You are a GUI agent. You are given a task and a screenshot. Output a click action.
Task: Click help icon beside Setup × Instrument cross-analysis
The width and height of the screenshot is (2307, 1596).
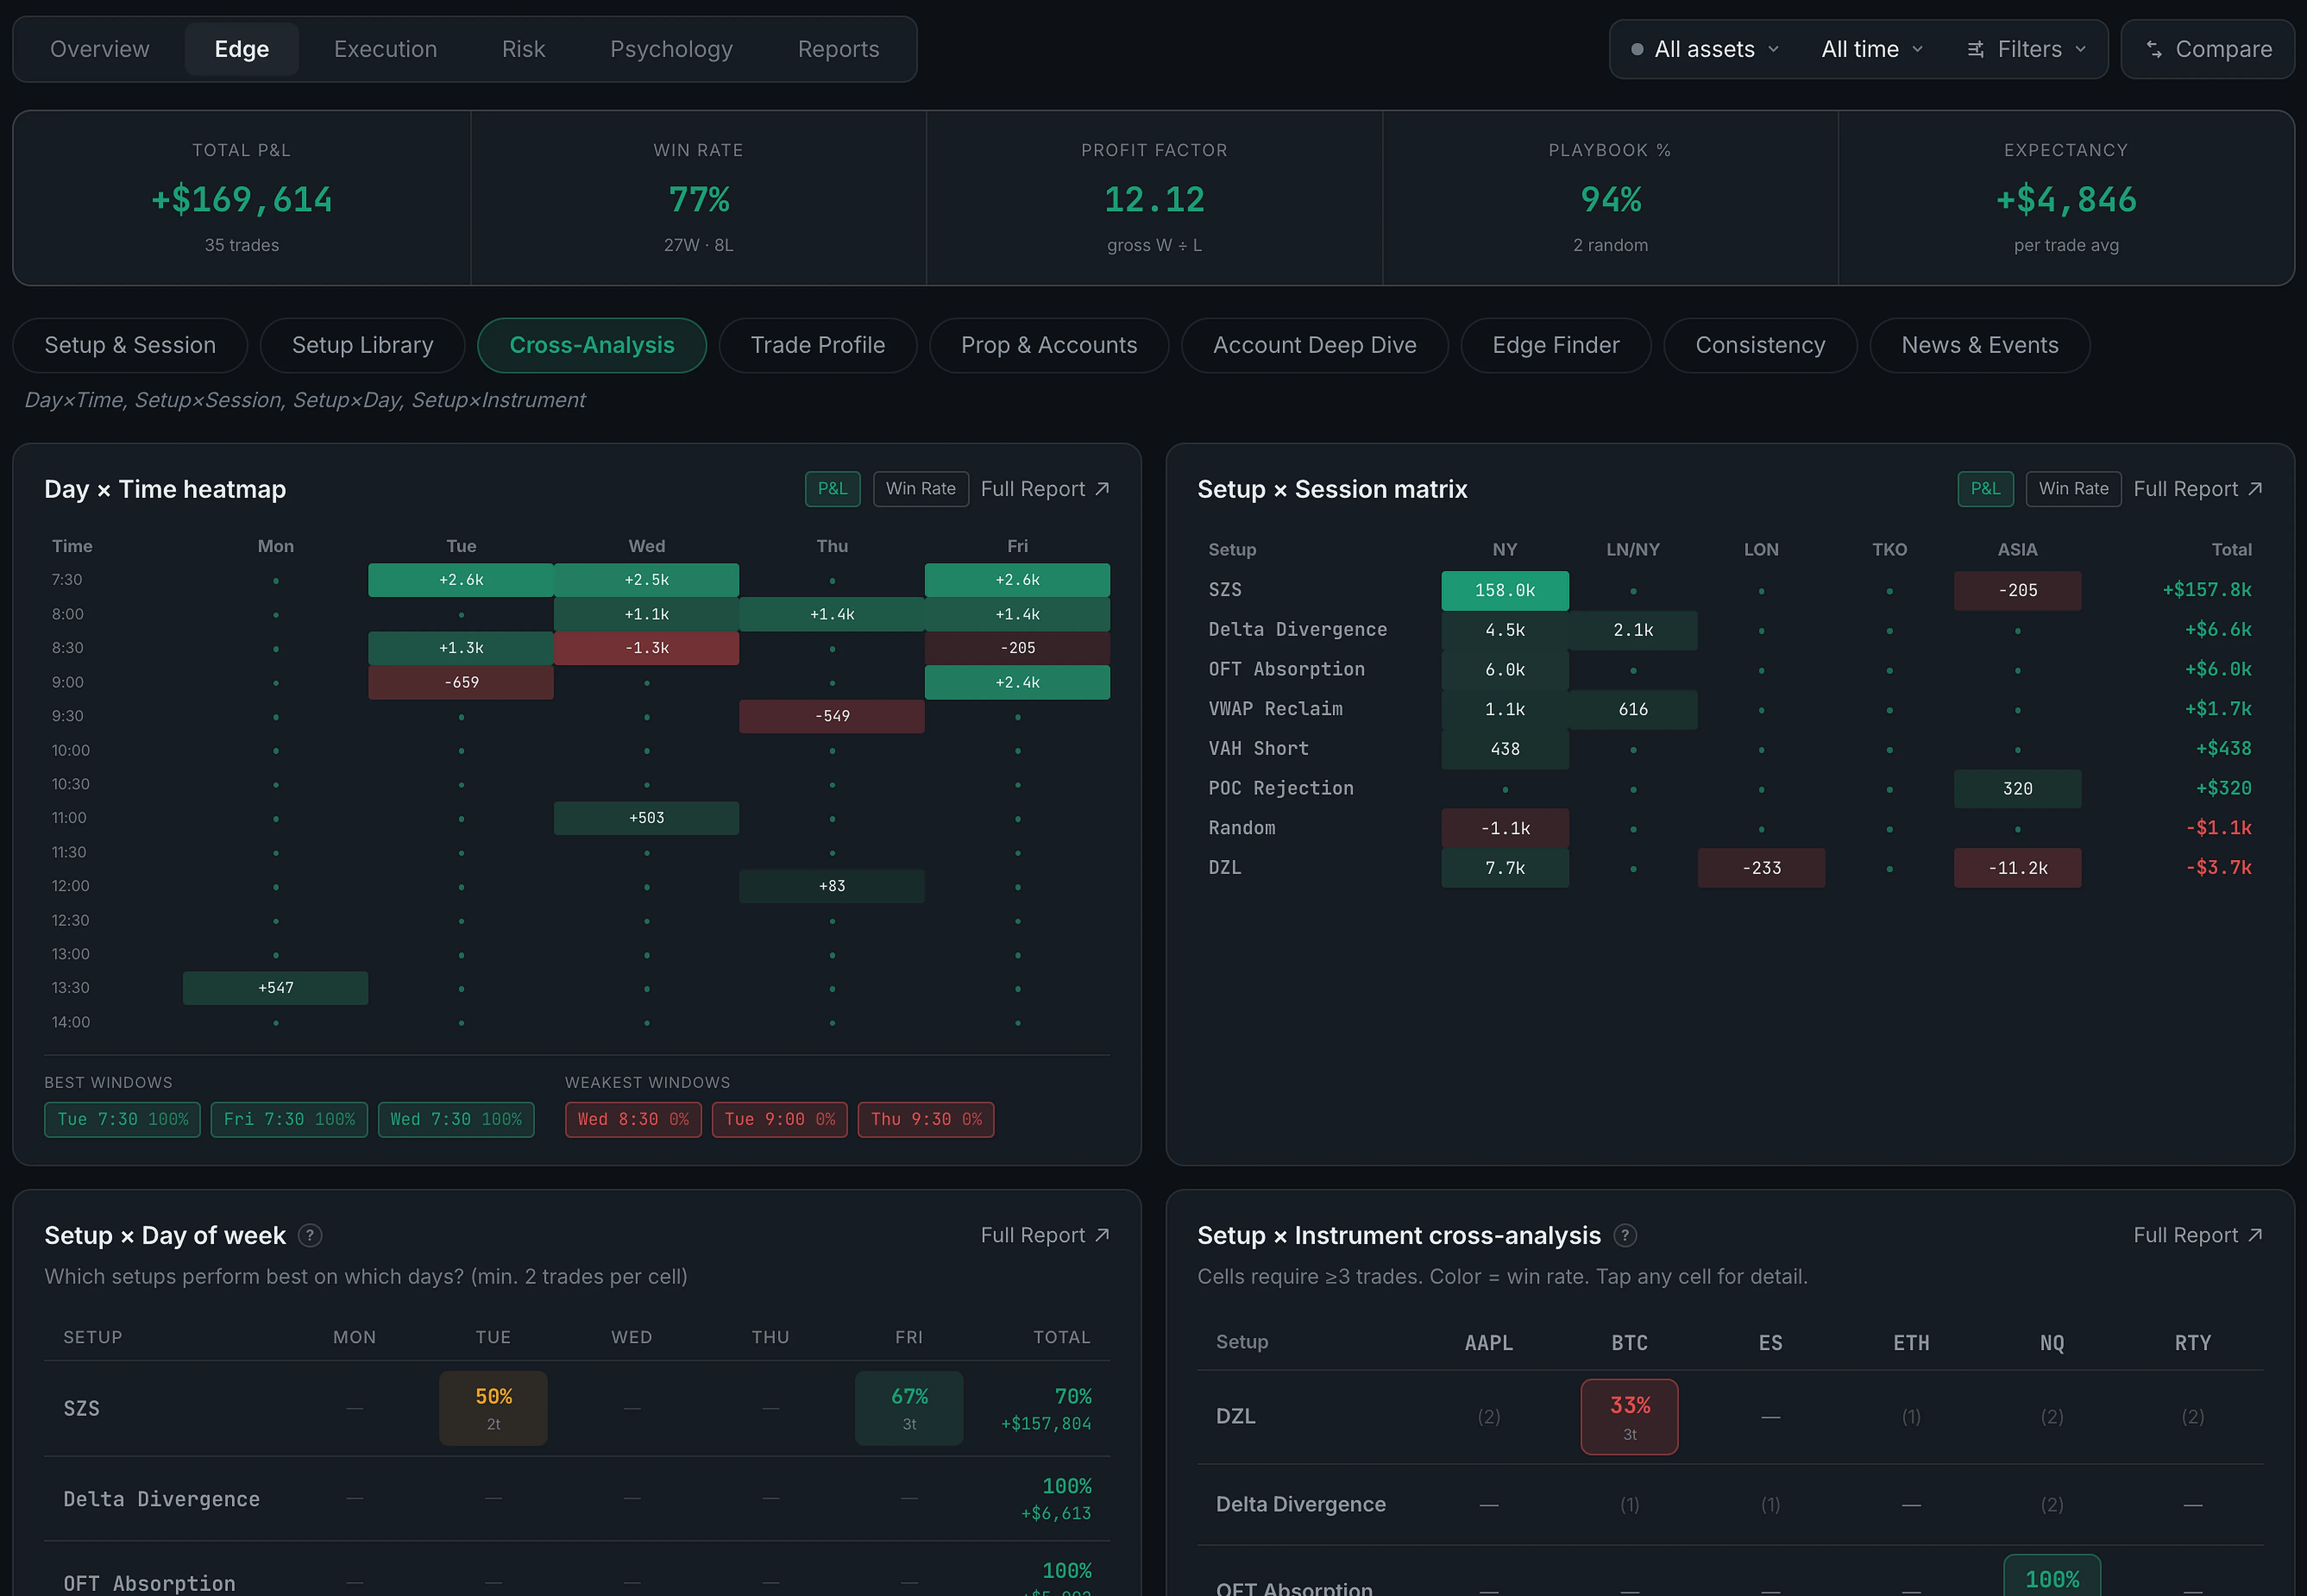pyautogui.click(x=1625, y=1235)
